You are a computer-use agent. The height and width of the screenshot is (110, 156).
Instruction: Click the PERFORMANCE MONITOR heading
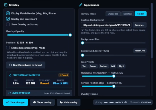point(26,75)
